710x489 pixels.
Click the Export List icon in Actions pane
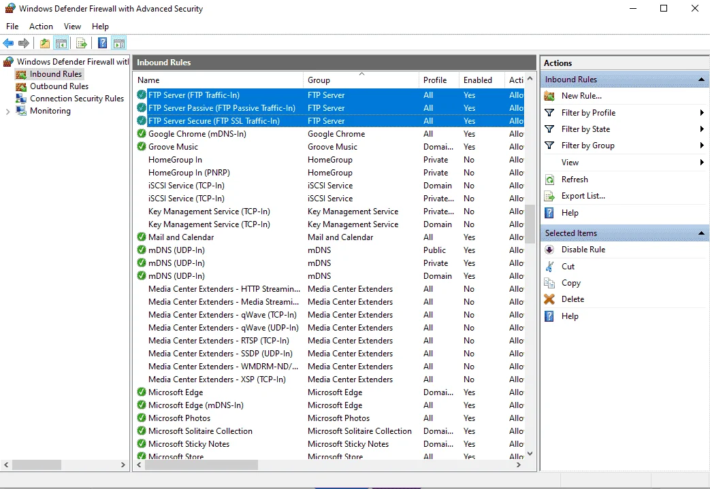click(549, 196)
